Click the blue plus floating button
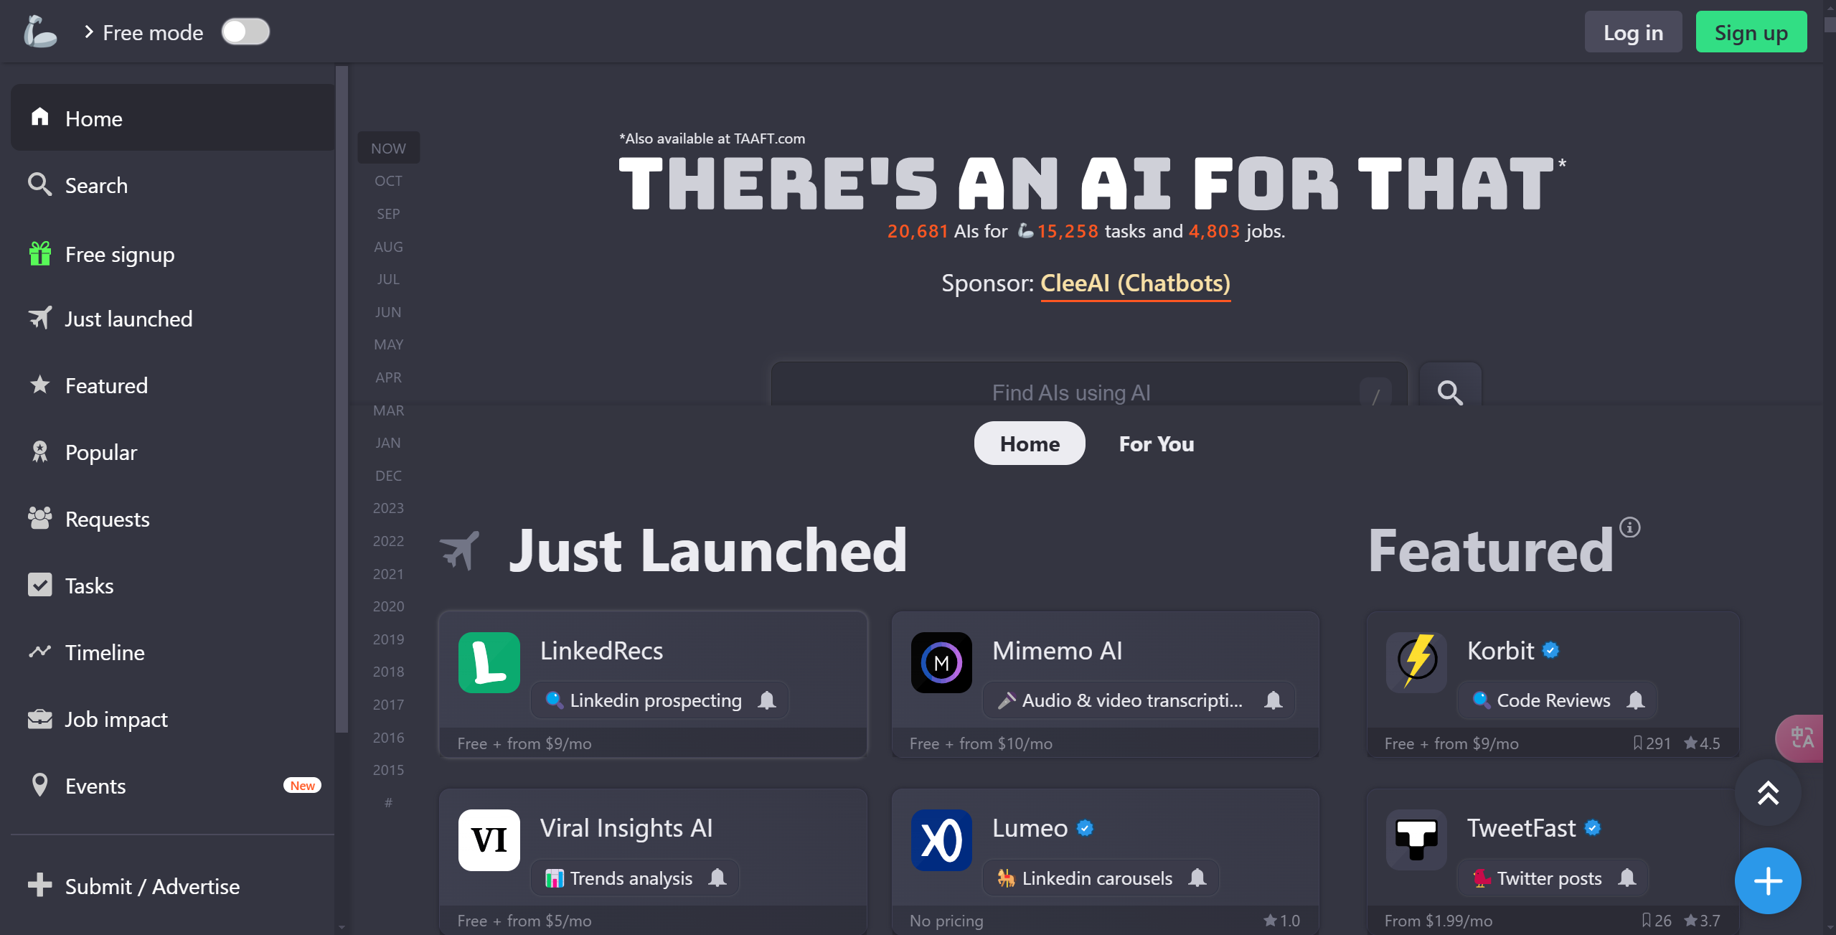The height and width of the screenshot is (935, 1836). click(x=1768, y=881)
